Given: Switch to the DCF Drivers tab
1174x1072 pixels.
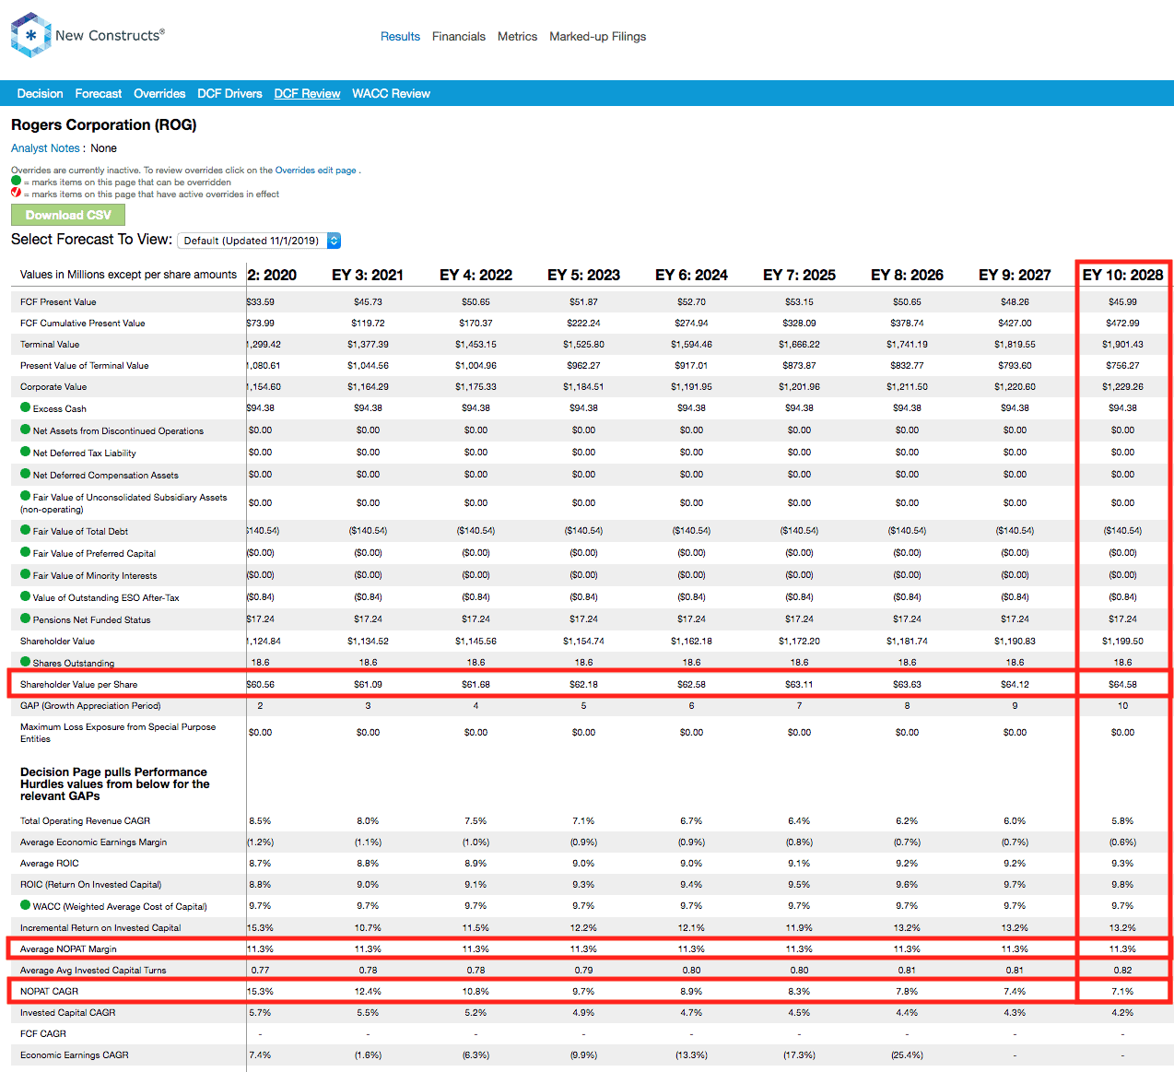Looking at the screenshot, I should (x=229, y=94).
